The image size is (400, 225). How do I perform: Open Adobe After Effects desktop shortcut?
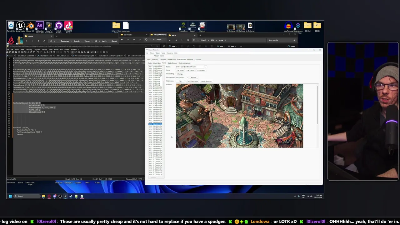pyautogui.click(x=40, y=26)
